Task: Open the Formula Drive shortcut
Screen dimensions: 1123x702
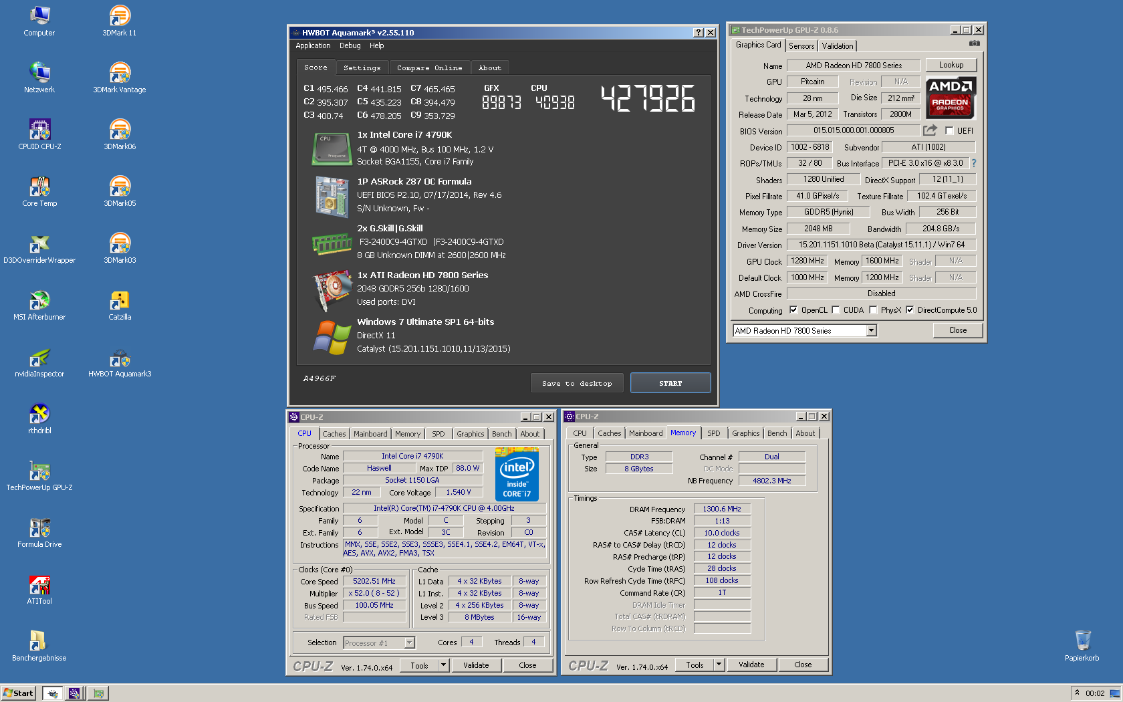Action: pos(39,532)
